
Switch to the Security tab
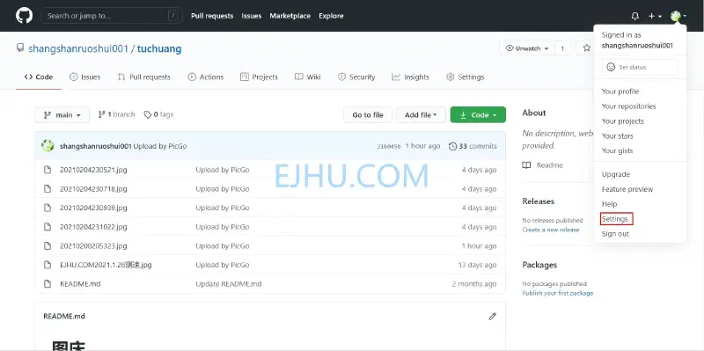click(x=356, y=77)
